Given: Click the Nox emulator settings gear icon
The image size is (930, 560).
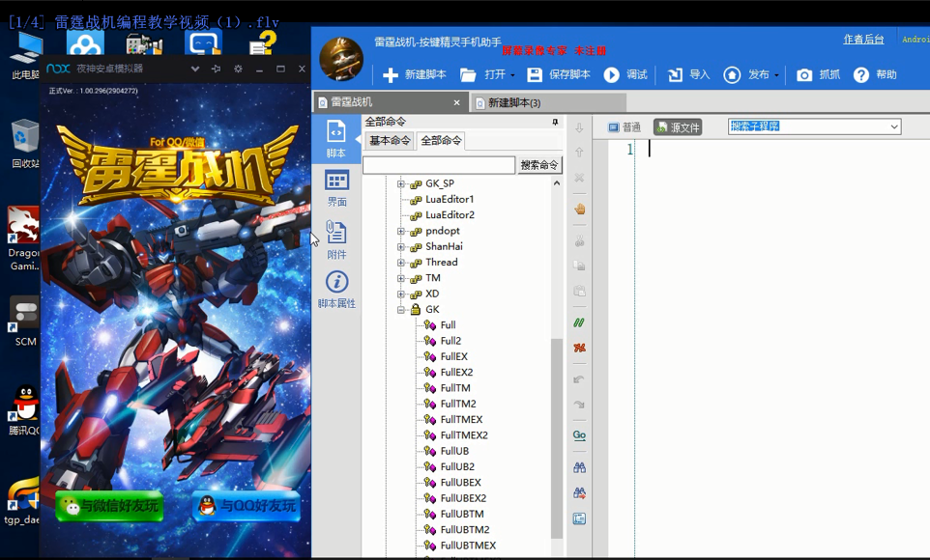Looking at the screenshot, I should coord(239,70).
